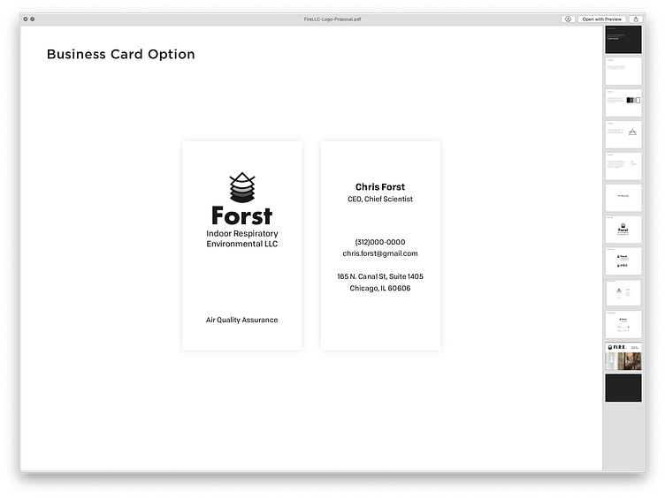Select the ninth page thumbnail
The image size is (665, 498).
[x=623, y=292]
